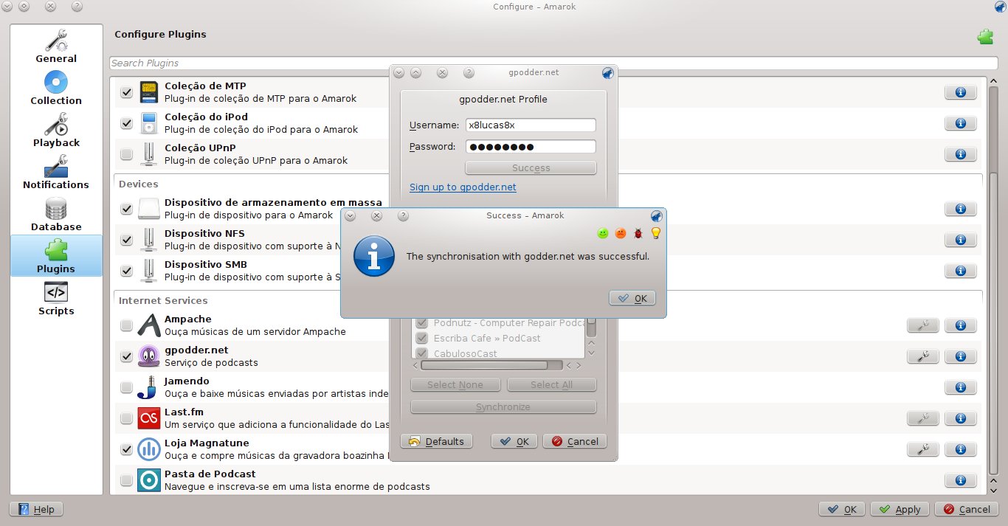This screenshot has height=526, width=1008.
Task: Open the General settings page
Action: pyautogui.click(x=56, y=46)
